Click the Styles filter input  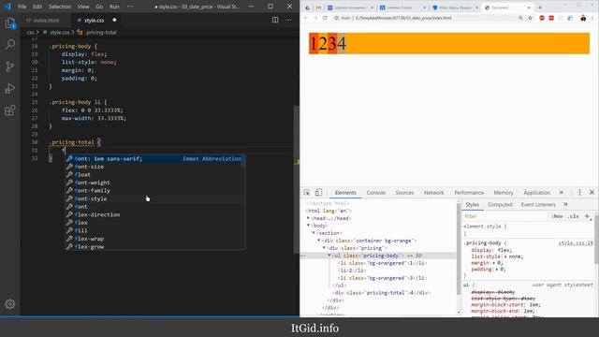(505, 216)
